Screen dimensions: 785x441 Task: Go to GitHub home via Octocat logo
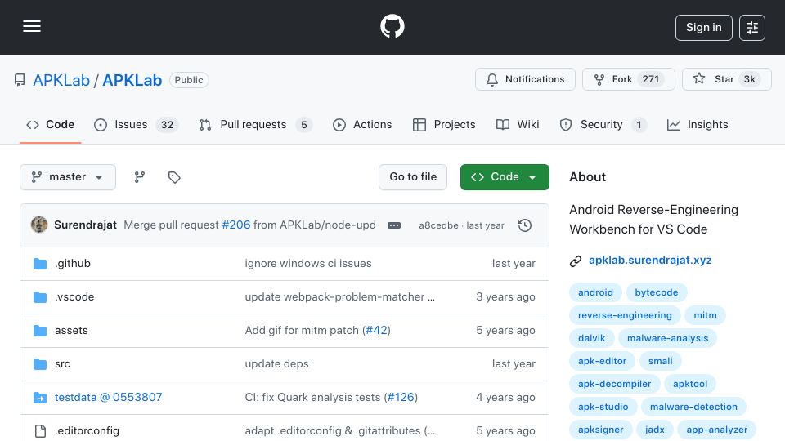point(392,26)
